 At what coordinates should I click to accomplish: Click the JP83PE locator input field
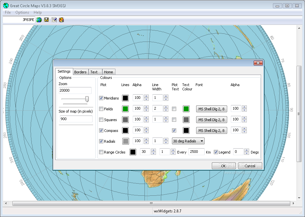click(19, 20)
